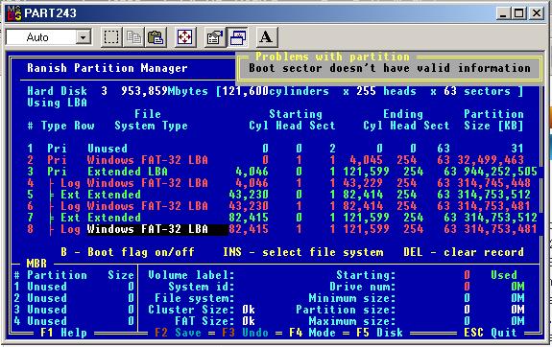Click 'Cluster Size:' field label
Viewport: 552px width, 347px height.
coord(191,310)
